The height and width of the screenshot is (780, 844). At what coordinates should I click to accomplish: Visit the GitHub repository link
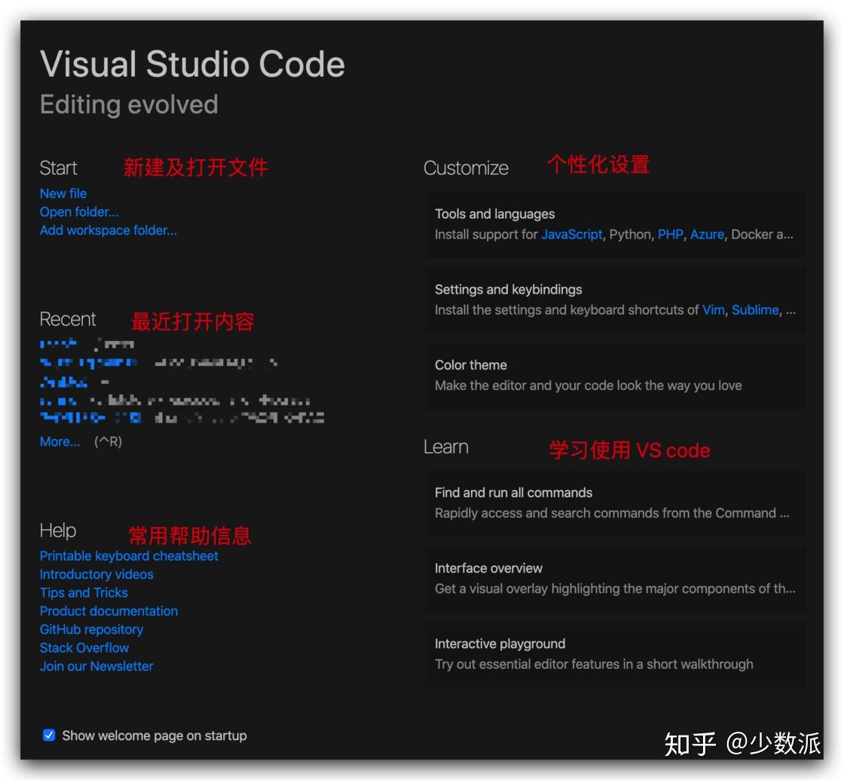click(91, 629)
